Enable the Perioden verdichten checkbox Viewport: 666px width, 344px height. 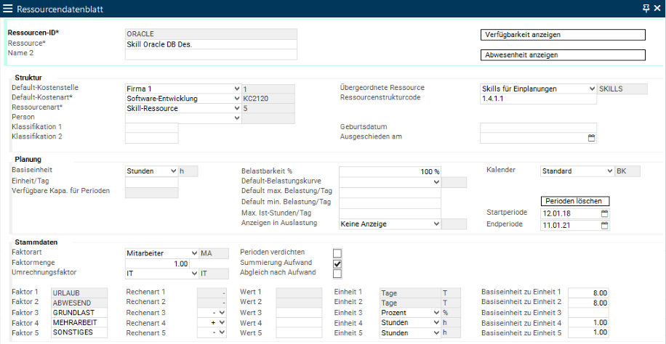[337, 253]
